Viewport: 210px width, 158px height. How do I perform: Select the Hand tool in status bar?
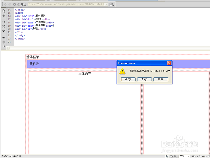click(171, 156)
